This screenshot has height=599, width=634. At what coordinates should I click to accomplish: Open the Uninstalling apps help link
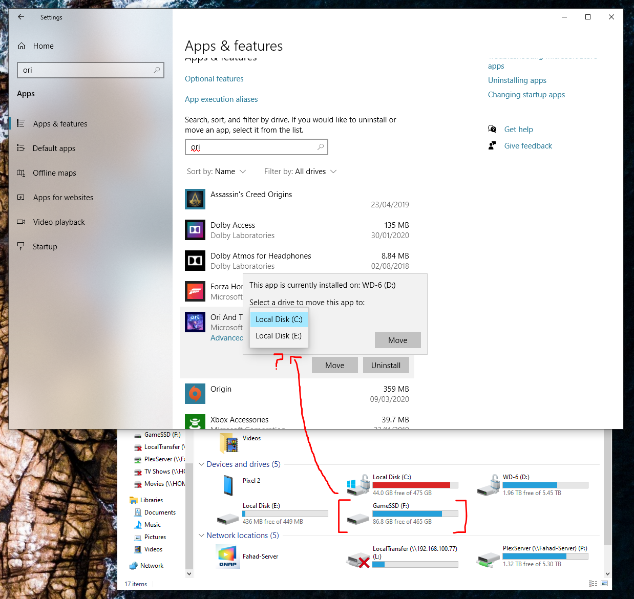coord(517,80)
